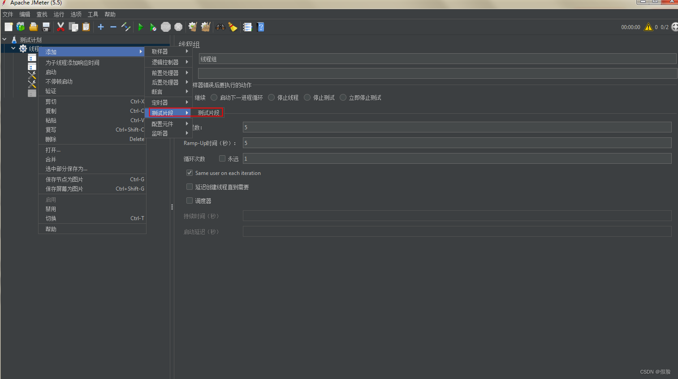Image resolution: width=678 pixels, height=379 pixels.
Task: Toggle the 永远 loop checkbox
Action: tap(222, 158)
